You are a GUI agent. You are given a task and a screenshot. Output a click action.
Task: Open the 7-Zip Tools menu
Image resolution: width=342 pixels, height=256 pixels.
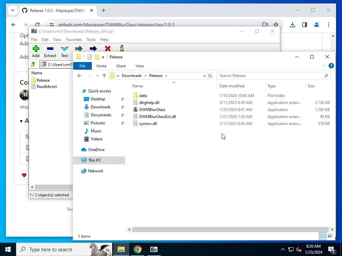91,40
